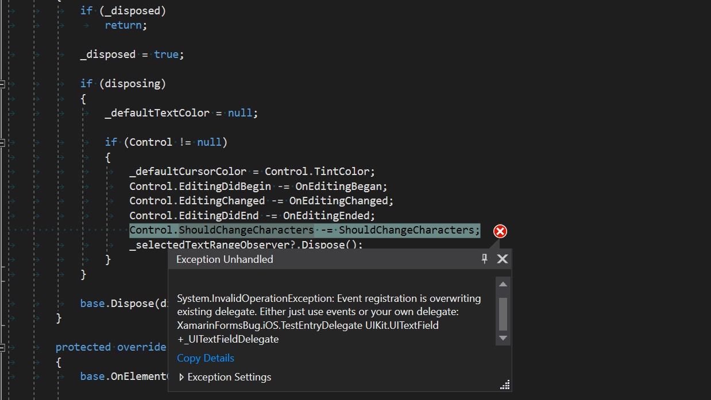711x400 pixels.
Task: Pin the Exception Unhandled popup window
Action: click(485, 259)
